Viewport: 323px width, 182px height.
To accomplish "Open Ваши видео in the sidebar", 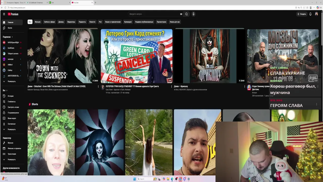I will 12,118.
